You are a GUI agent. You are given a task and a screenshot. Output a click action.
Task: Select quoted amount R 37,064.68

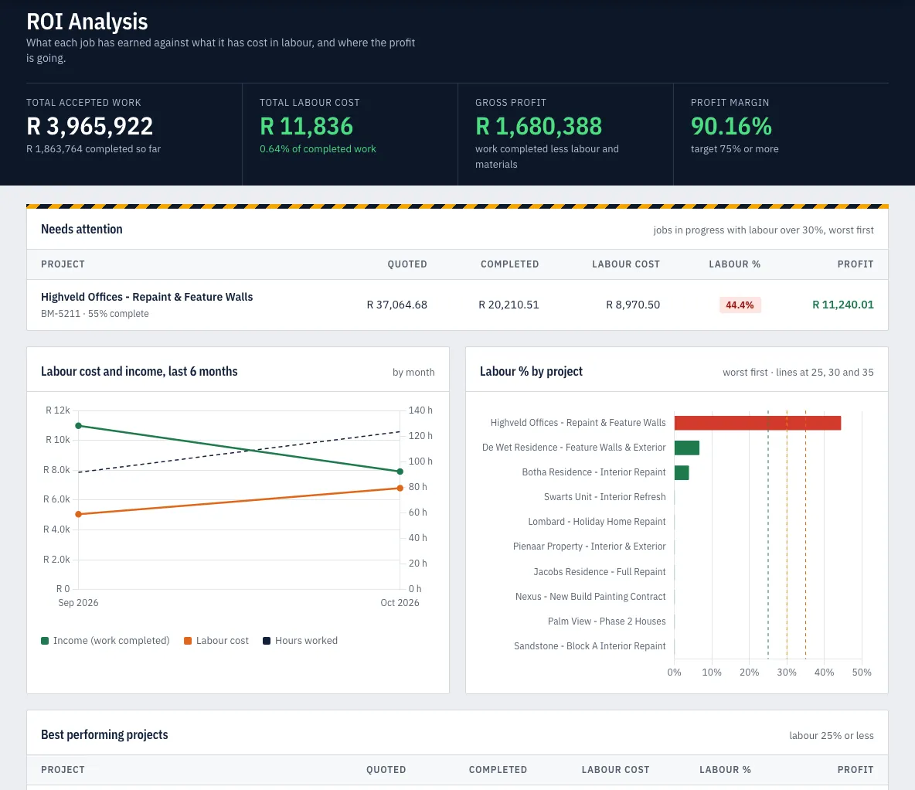point(396,305)
